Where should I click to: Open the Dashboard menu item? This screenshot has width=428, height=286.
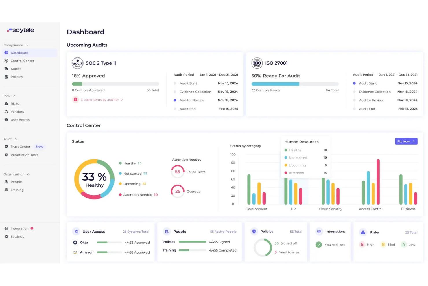(29, 53)
